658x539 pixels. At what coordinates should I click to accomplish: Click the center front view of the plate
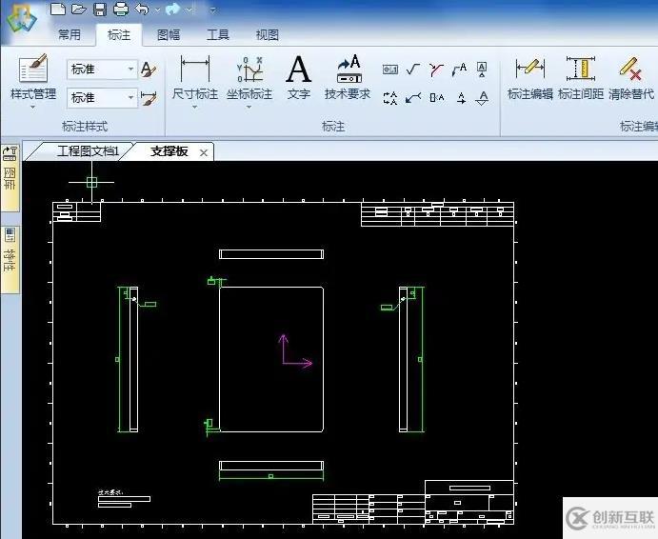point(271,359)
